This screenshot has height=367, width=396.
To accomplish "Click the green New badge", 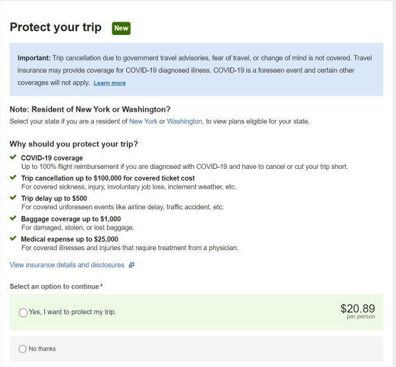I will pos(121,28).
